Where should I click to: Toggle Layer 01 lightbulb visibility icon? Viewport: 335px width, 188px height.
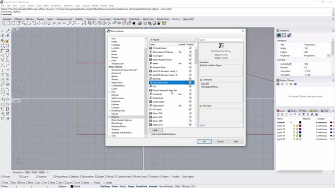tap(294, 126)
